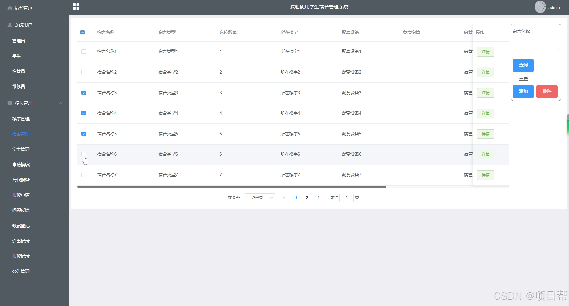The image size is (569, 306).
Task: Open the 报修记录 menu item
Action: point(21,256)
